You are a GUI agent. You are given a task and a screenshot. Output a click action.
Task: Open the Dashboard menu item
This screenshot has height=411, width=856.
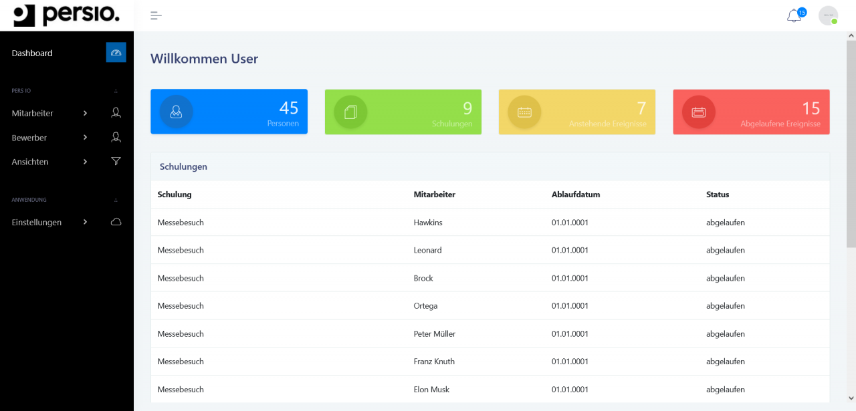click(x=32, y=53)
